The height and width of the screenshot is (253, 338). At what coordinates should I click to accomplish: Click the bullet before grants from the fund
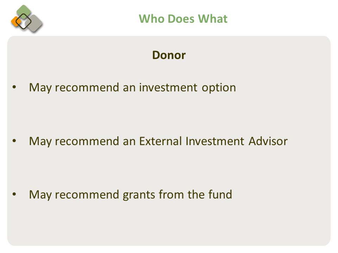(x=14, y=194)
